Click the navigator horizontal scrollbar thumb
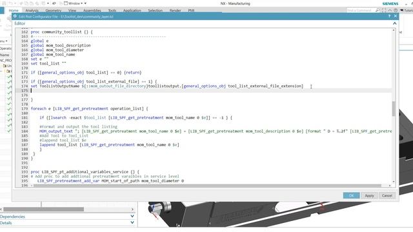Viewport: 413px width, 232px height. click(43, 209)
